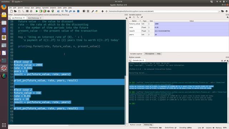Image resolution: width=229 pixels, height=129 pixels.
Task: Run the current cell
Action: (x=41, y=11)
